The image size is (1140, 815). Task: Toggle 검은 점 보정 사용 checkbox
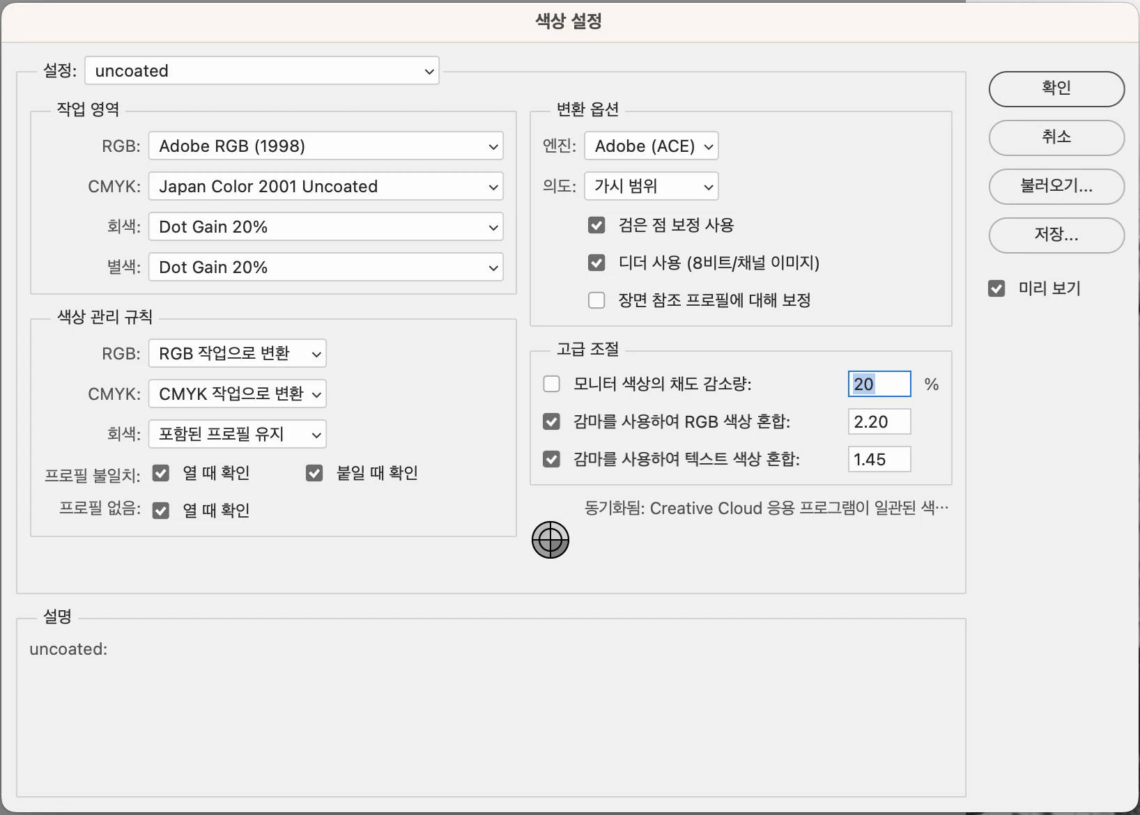click(x=596, y=225)
